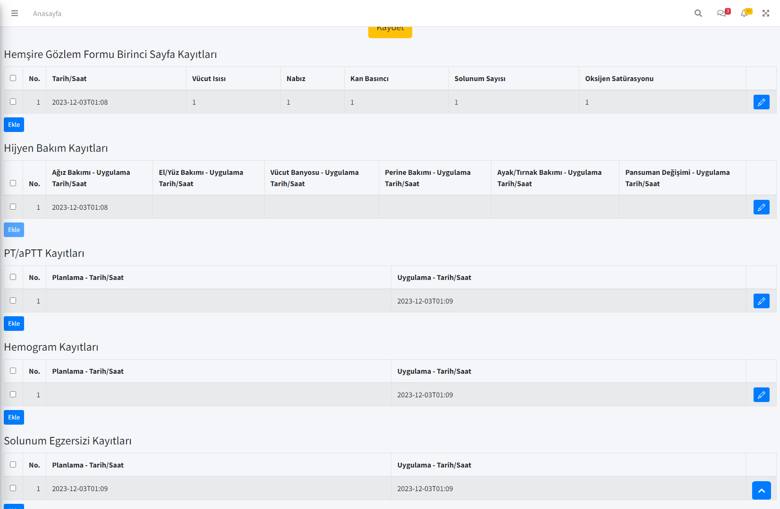Click the Hemogram Kayıtları heading
The height and width of the screenshot is (509, 780).
tap(51, 347)
